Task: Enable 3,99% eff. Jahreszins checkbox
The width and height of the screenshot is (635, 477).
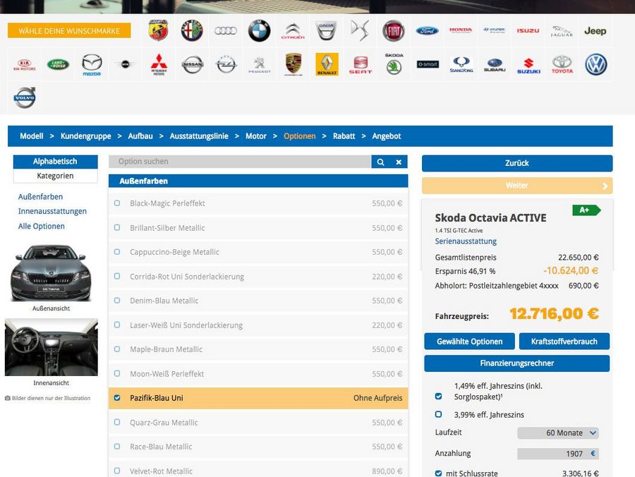Action: tap(438, 414)
